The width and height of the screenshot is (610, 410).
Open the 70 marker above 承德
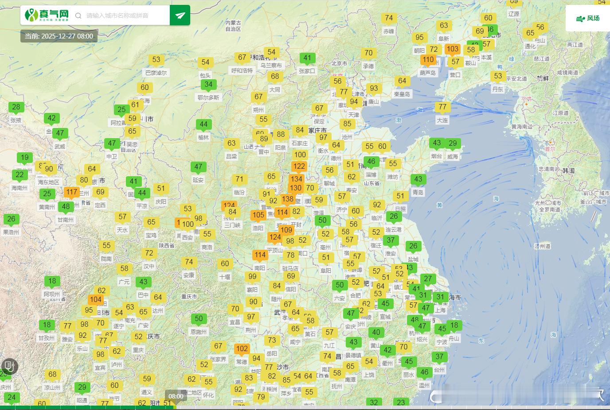point(368,54)
